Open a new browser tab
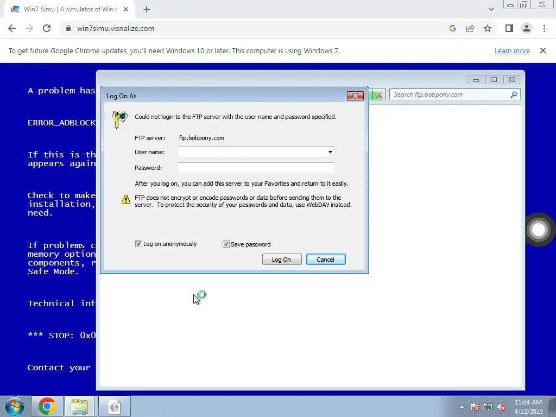Screen dimensions: 556x417 tap(147, 9)
